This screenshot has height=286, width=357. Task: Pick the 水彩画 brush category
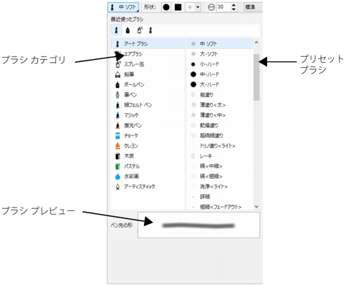coord(131,176)
